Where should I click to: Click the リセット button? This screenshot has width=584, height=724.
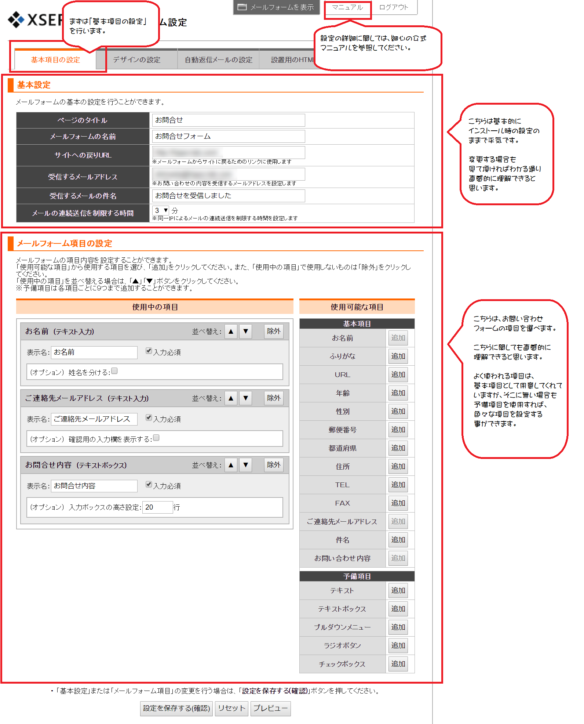coord(231,708)
